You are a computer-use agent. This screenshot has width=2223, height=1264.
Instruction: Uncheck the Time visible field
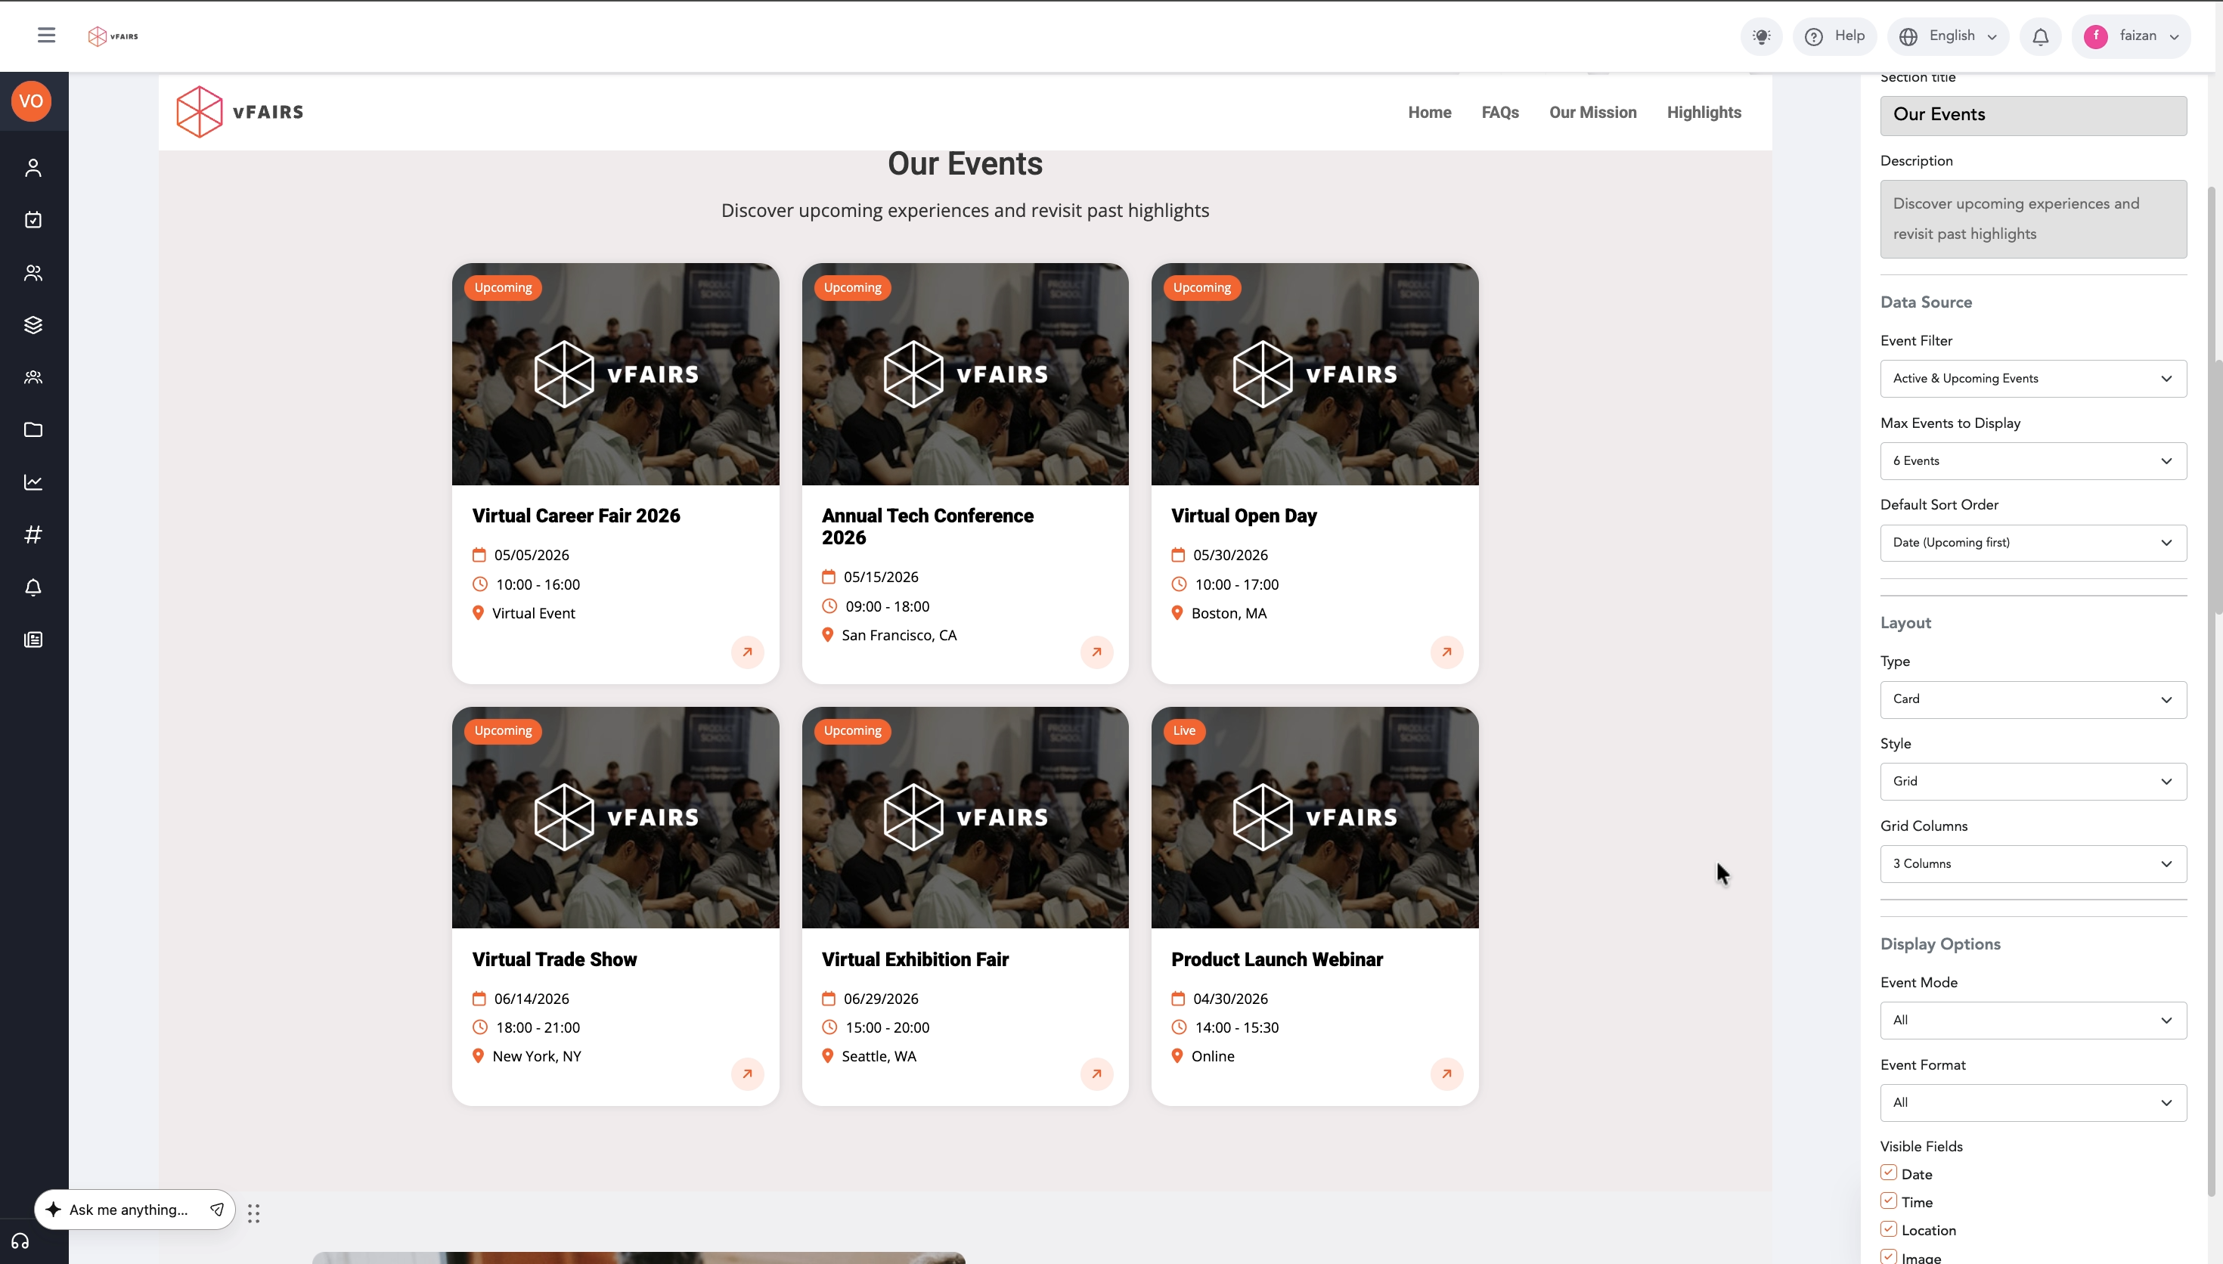tap(1889, 1200)
